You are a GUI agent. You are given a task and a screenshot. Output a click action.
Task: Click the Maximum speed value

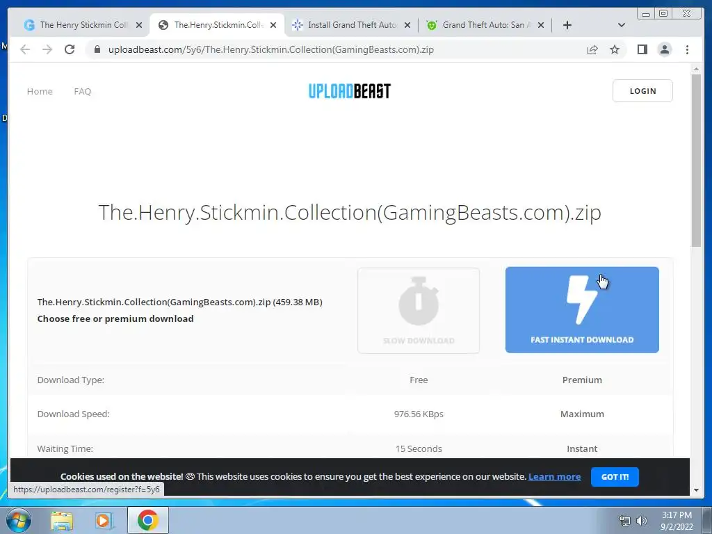(582, 414)
